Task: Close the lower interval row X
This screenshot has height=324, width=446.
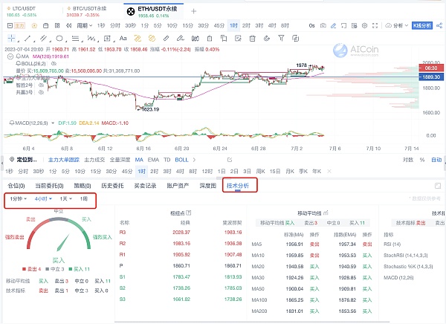Action: click(x=329, y=171)
